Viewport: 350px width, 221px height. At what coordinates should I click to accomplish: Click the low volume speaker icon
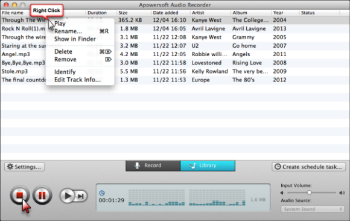point(282,193)
